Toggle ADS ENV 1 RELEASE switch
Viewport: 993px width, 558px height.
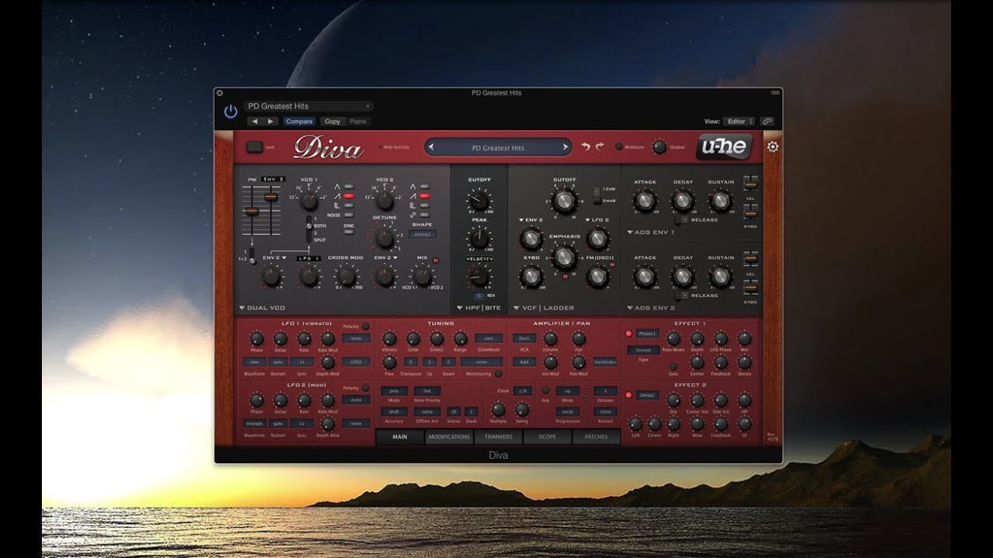[681, 219]
